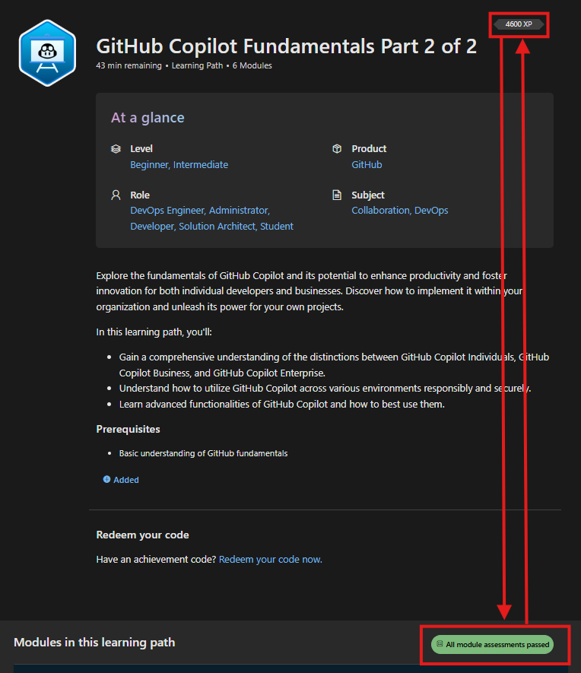Click the page title GitHub Copilot Fundamentals
Screen dimensions: 581x673
(286, 46)
